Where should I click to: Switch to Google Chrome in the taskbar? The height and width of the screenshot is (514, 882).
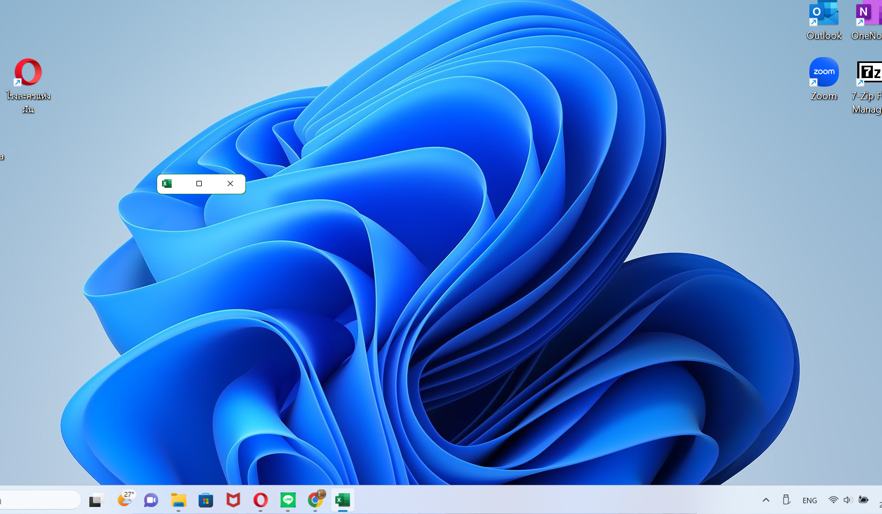coord(316,500)
